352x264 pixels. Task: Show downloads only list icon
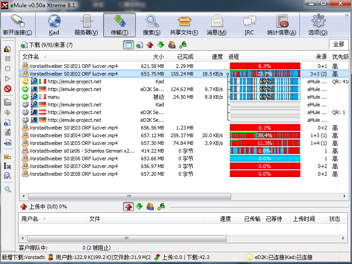(139, 45)
